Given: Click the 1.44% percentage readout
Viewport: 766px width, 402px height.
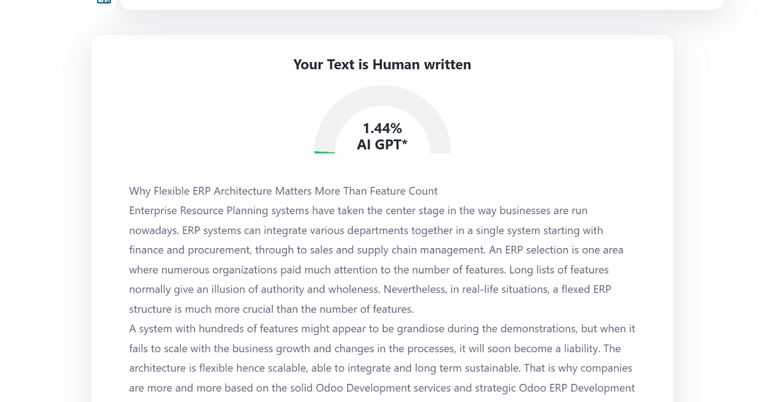Looking at the screenshot, I should coord(381,128).
